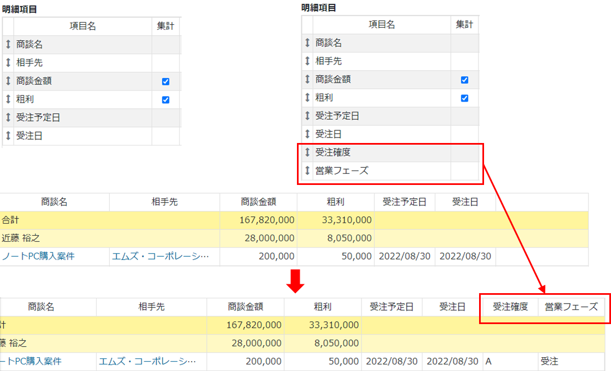Click 項目名 header of right list
The width and height of the screenshot is (611, 371).
pos(382,24)
